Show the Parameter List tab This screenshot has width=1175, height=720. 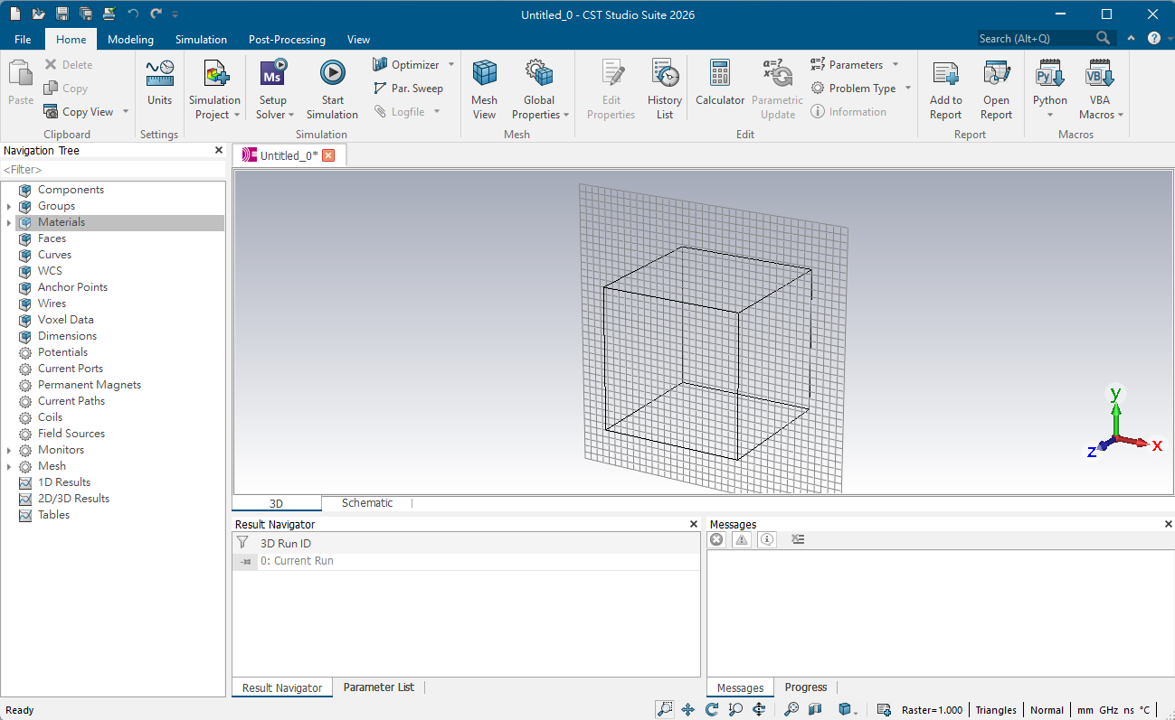coord(378,687)
